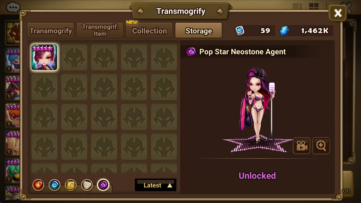Select the water element filter icon

pyautogui.click(x=55, y=185)
